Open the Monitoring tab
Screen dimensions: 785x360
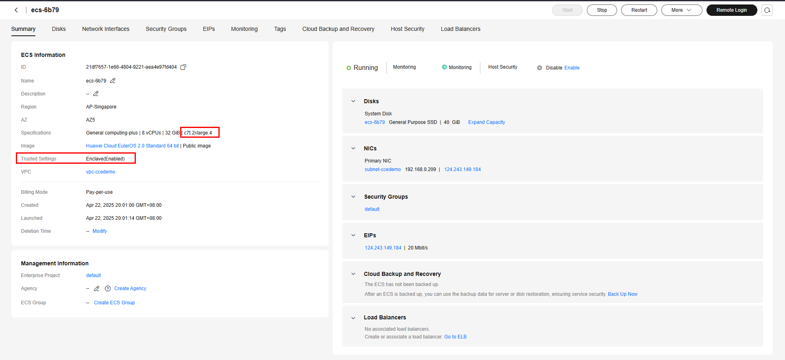pyautogui.click(x=244, y=29)
